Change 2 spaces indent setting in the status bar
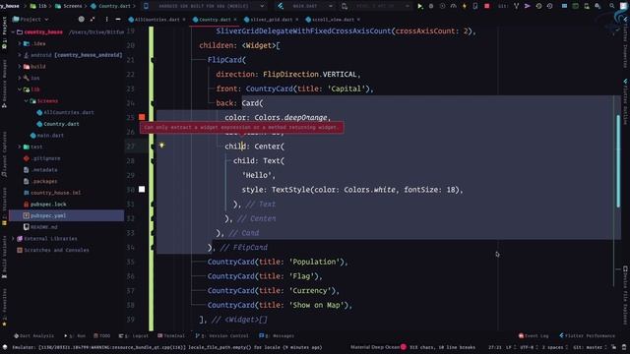 coord(553,347)
